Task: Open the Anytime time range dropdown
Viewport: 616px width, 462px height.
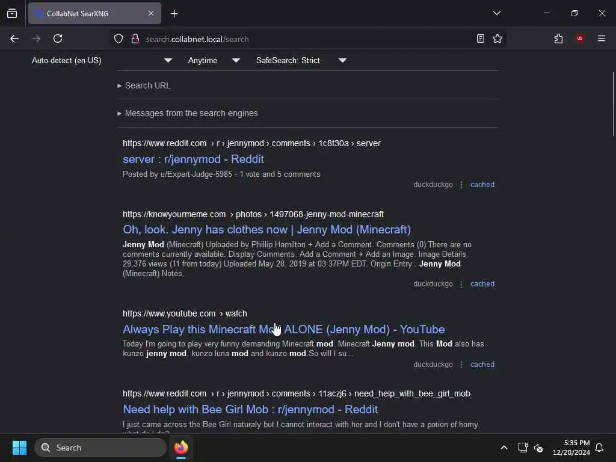Action: 214,61
